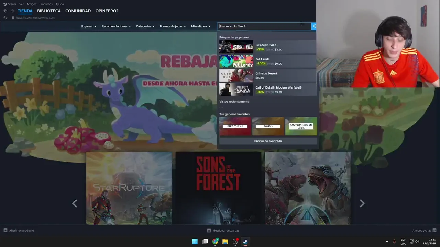
Task: Go back with the left arrow
Action: coord(5,11)
